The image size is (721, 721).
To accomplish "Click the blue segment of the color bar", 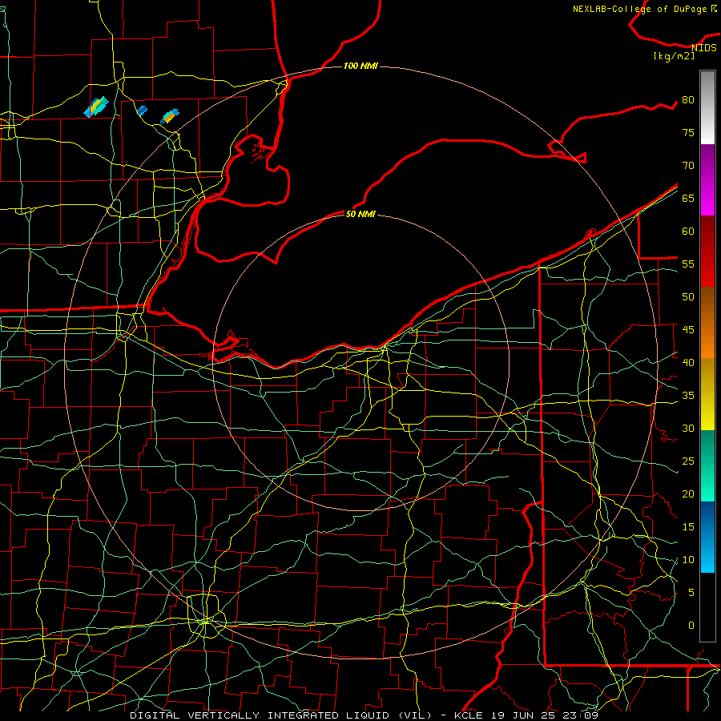I will [707, 537].
